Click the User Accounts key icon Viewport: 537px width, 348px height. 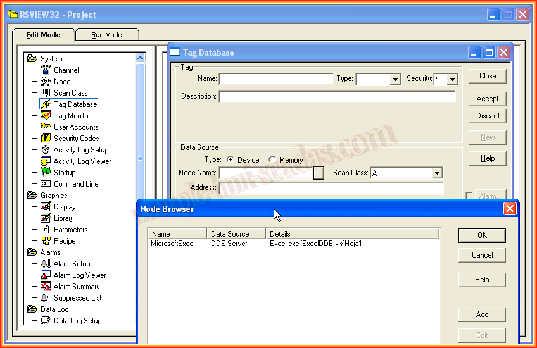tap(46, 127)
